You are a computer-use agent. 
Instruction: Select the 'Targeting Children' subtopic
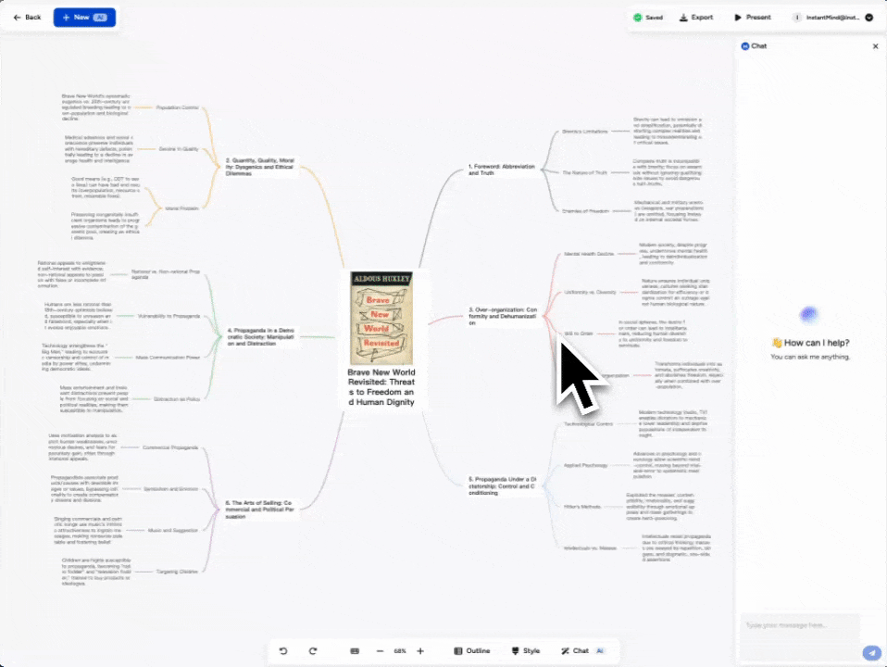177,572
